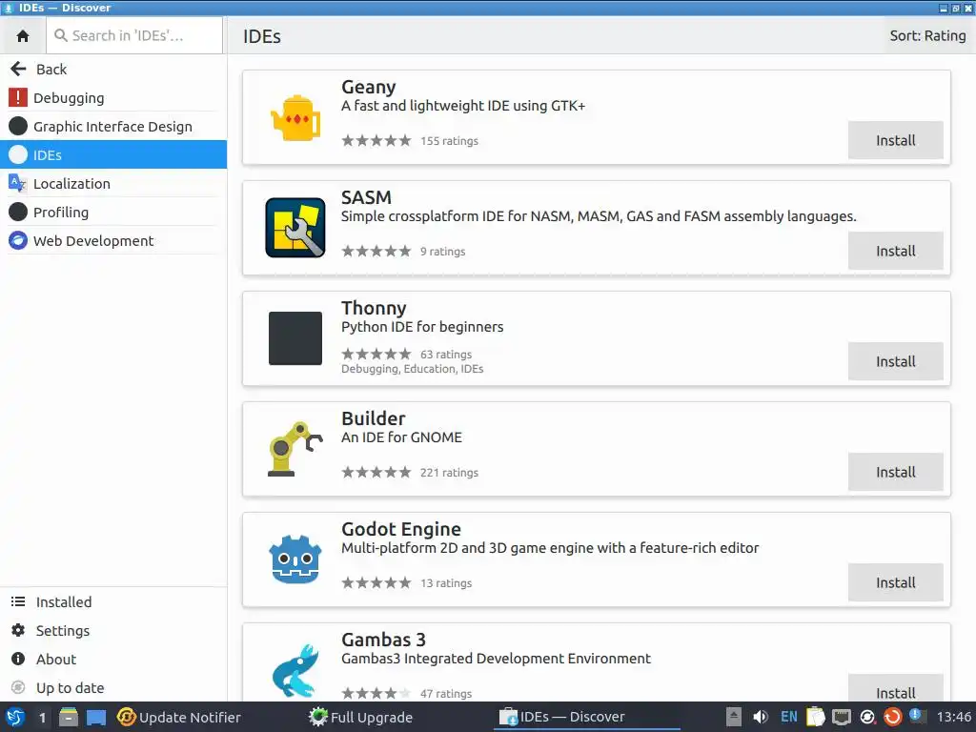Open the Profiling category
The height and width of the screenshot is (732, 976).
click(113, 213)
